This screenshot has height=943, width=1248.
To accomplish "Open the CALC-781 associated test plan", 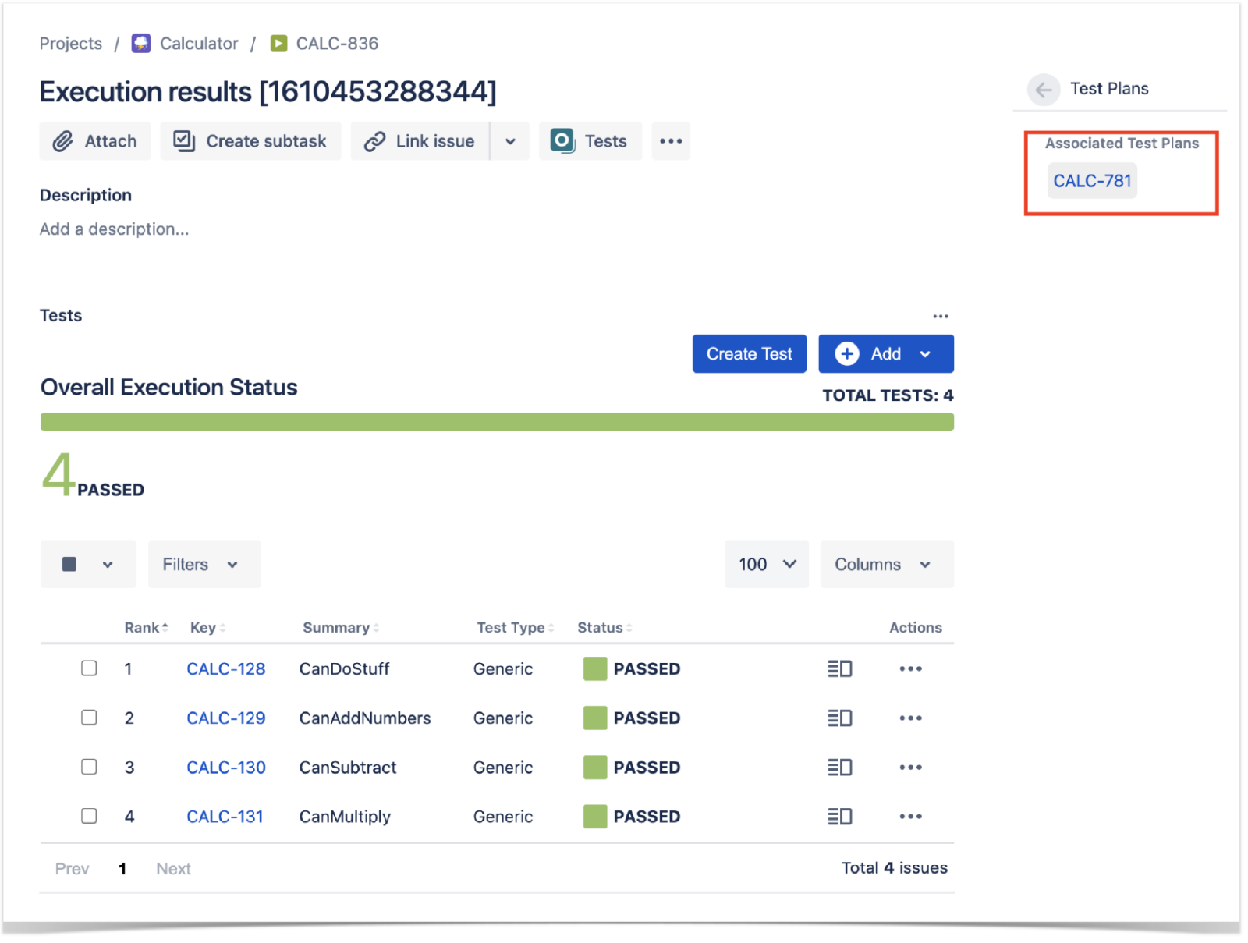I will pos(1090,180).
